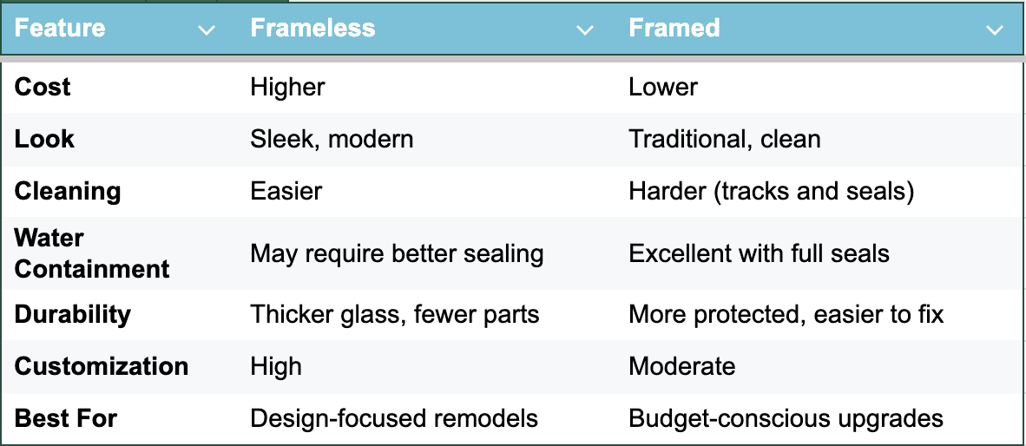Click the Cleaning row label
This screenshot has height=446, width=1026.
pos(68,191)
